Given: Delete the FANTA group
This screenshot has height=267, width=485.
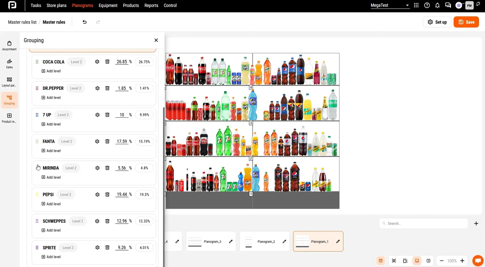Looking at the screenshot, I should click(x=107, y=141).
